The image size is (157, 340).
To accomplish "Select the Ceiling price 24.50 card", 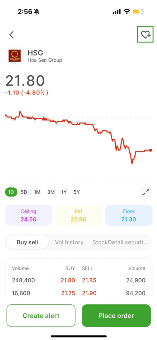I will pos(28,215).
